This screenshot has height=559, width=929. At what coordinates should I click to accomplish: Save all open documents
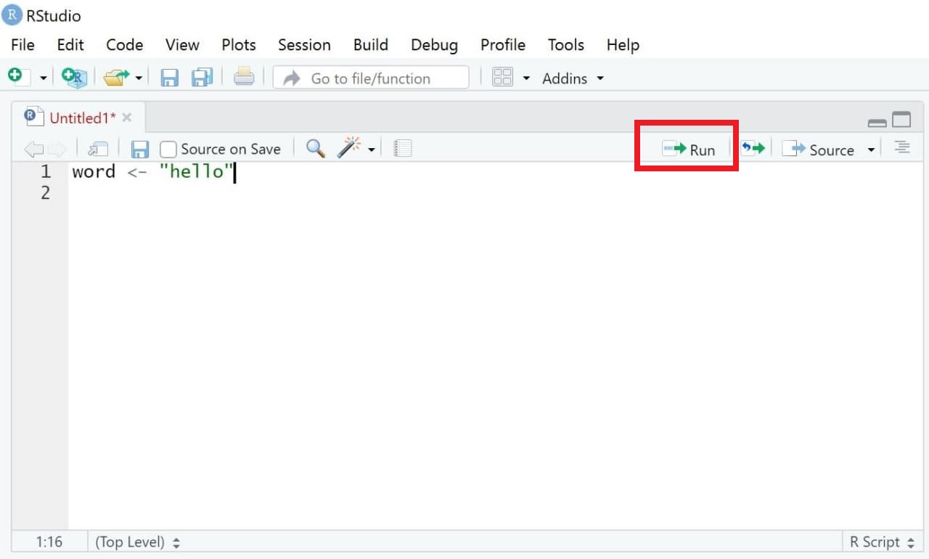(x=202, y=78)
